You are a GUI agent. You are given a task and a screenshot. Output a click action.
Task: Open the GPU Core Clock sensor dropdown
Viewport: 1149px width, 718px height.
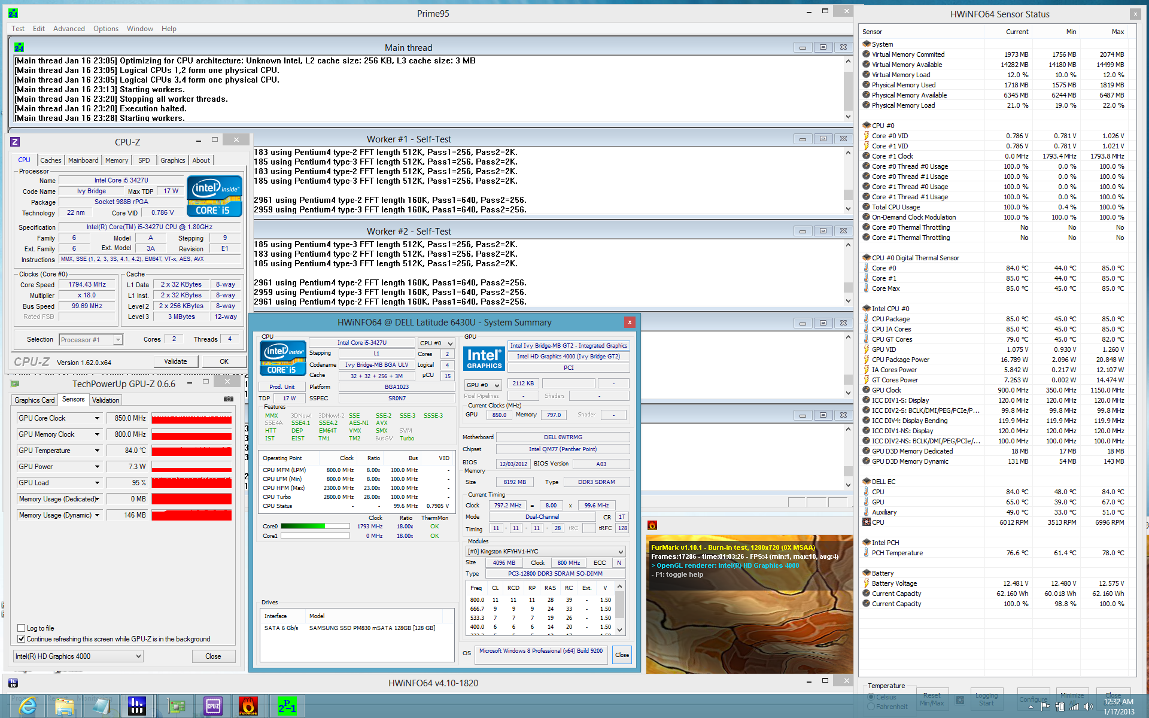97,418
